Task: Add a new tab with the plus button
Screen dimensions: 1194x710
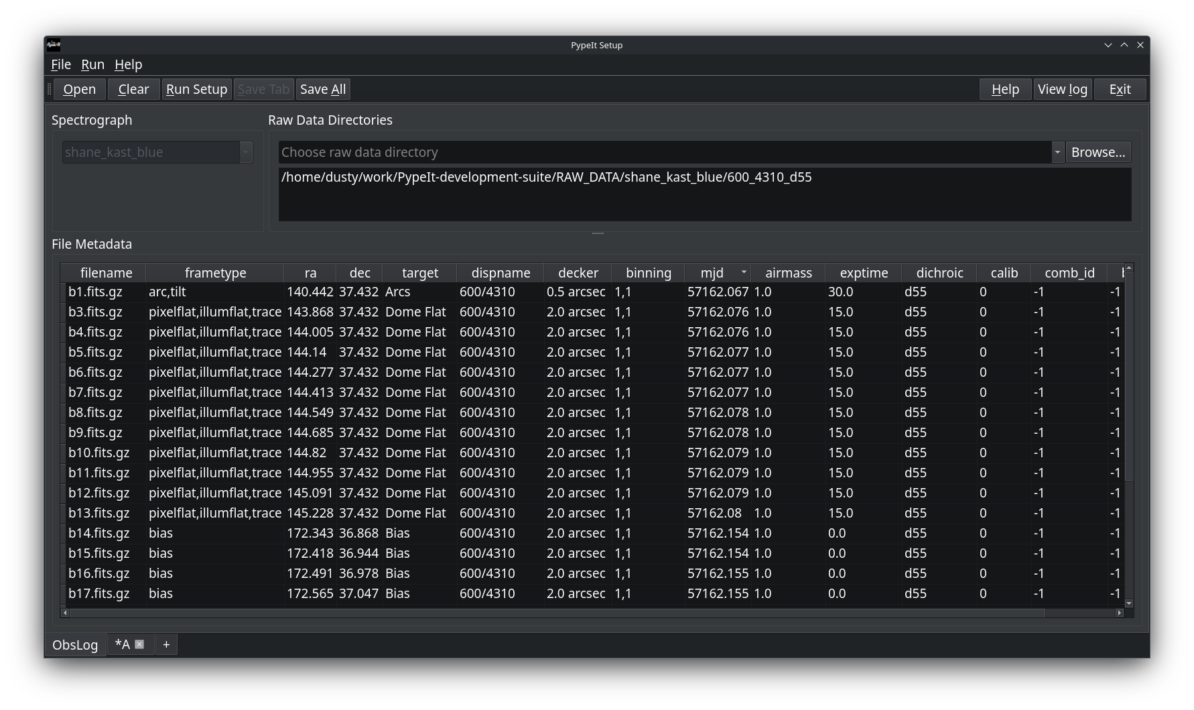Action: pyautogui.click(x=166, y=644)
